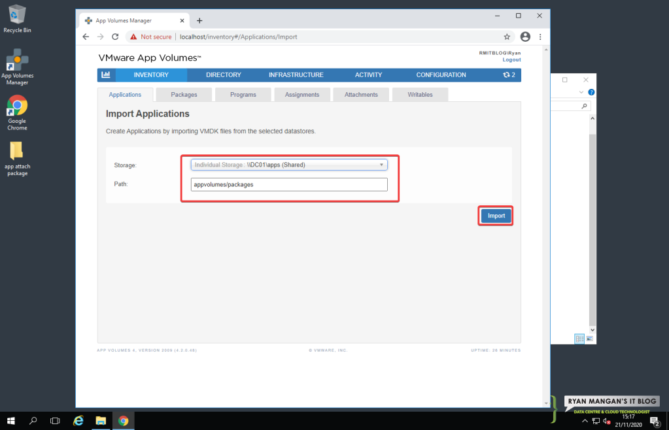
Task: Click the browser address bar URL
Action: coord(239,37)
